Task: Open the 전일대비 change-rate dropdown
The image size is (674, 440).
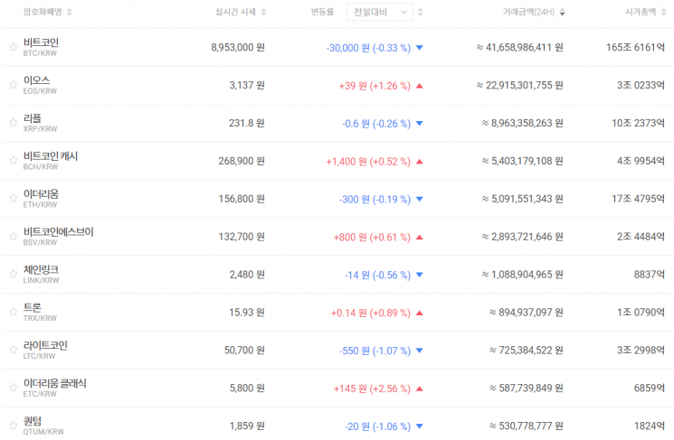Action: click(380, 12)
